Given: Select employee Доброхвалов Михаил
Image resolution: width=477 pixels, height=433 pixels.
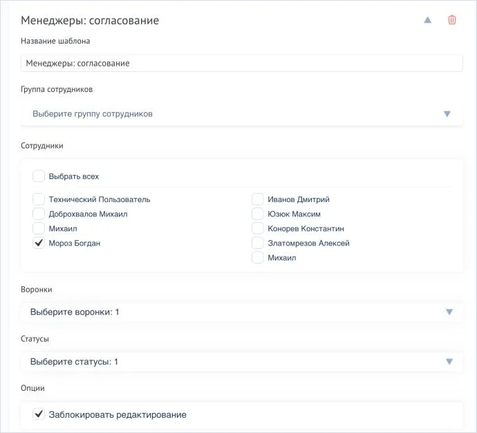Looking at the screenshot, I should pyautogui.click(x=39, y=214).
